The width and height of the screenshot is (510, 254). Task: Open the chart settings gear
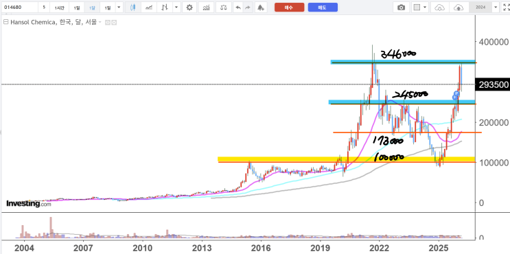click(x=189, y=7)
